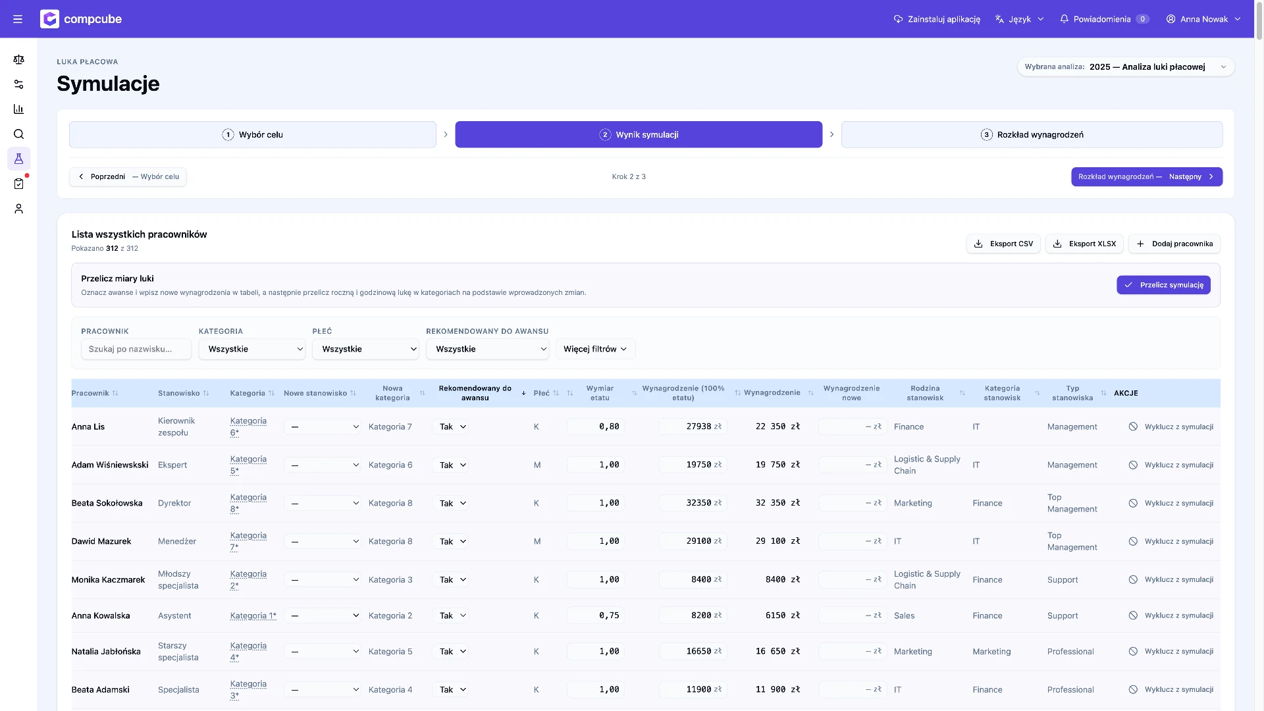
Task: Open the clipboard checklist sidebar icon
Action: pyautogui.click(x=18, y=184)
